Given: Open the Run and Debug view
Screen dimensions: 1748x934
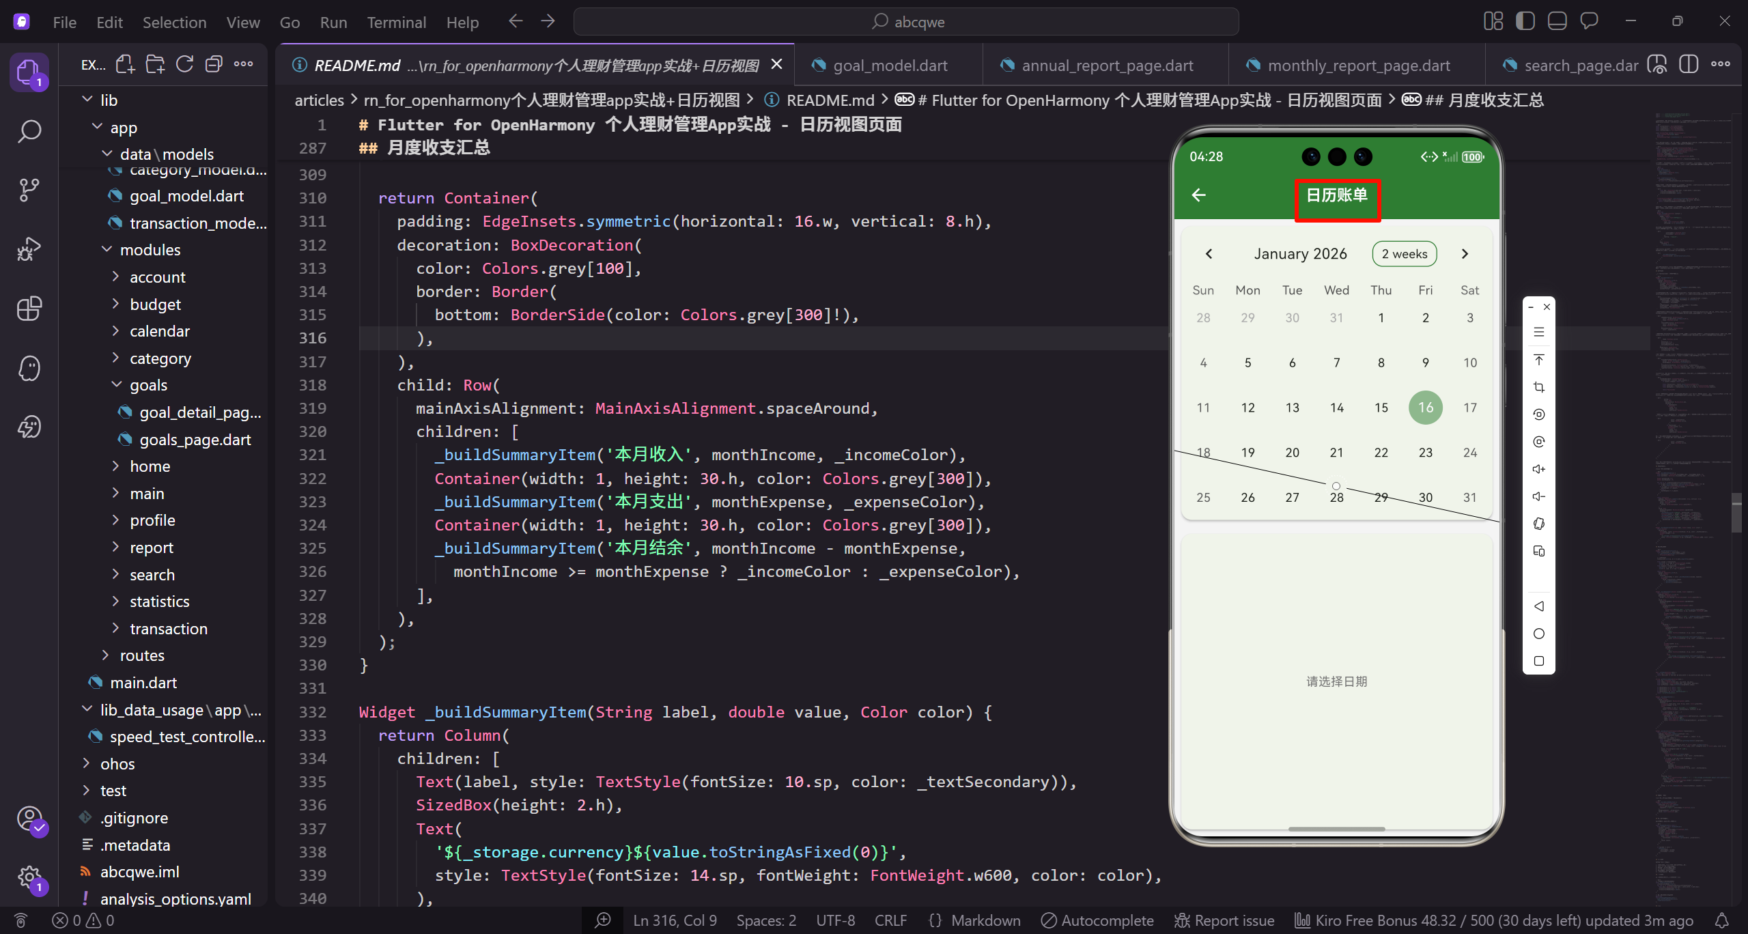Looking at the screenshot, I should tap(29, 249).
